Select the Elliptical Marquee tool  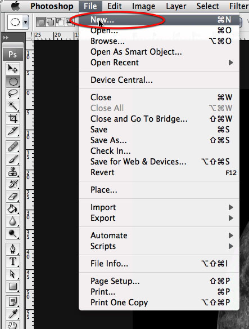tap(13, 82)
